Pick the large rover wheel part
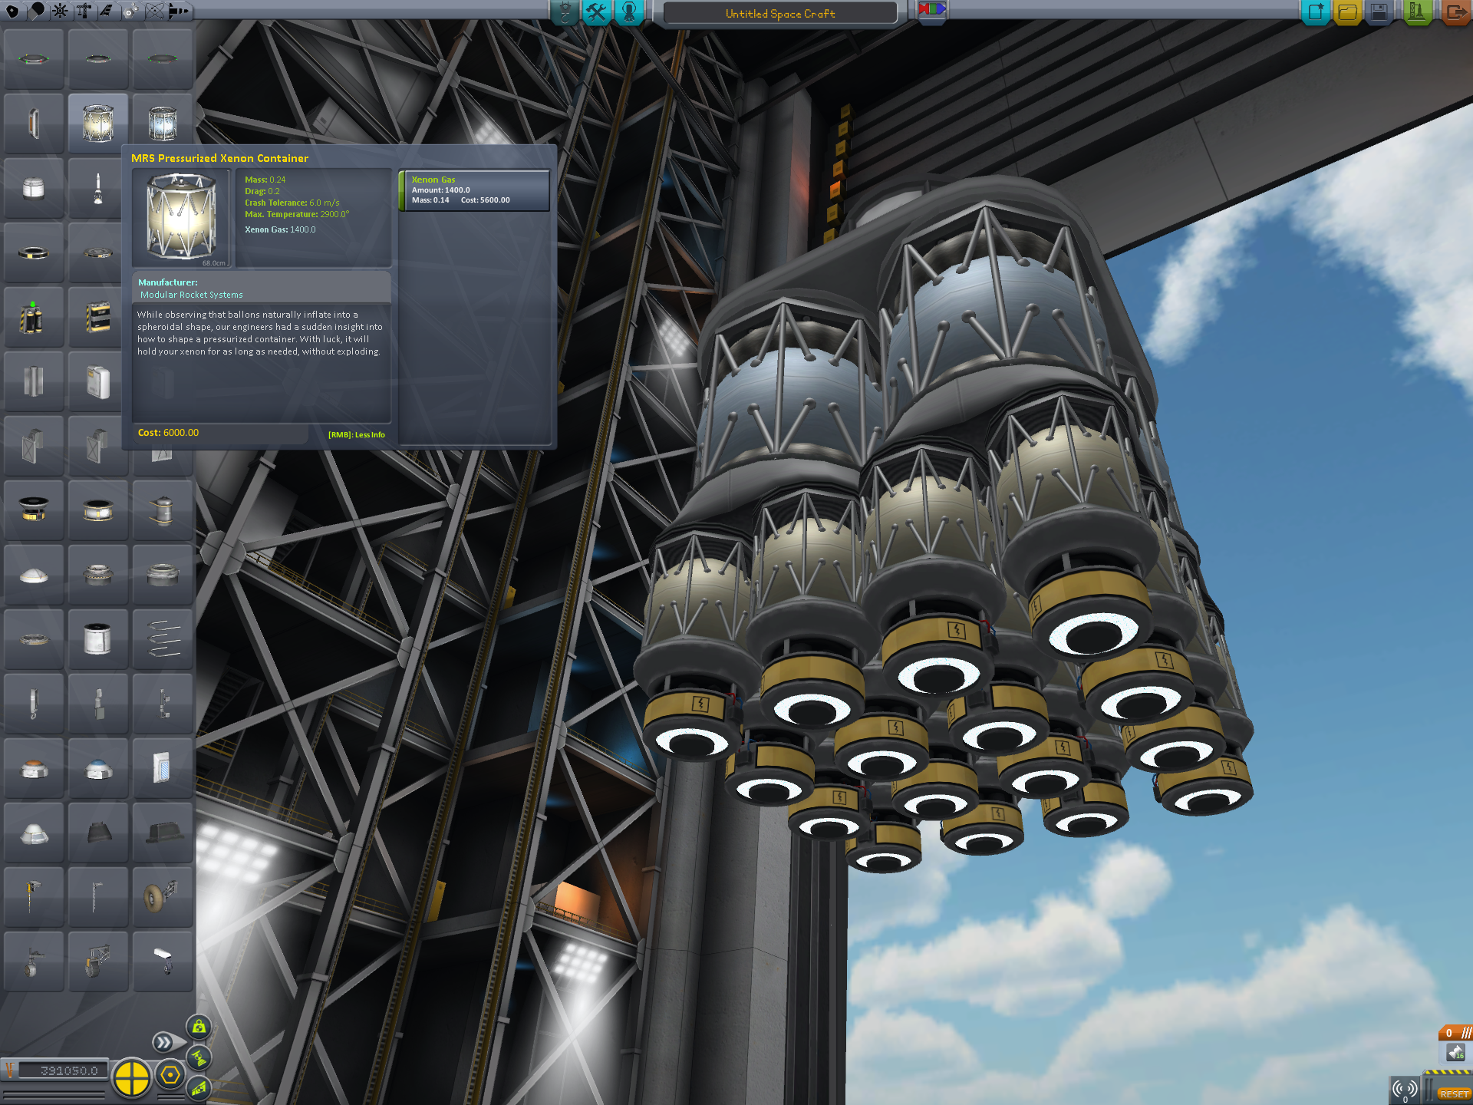This screenshot has height=1105, width=1473. tap(163, 897)
